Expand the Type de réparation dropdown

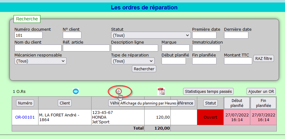[133, 61]
